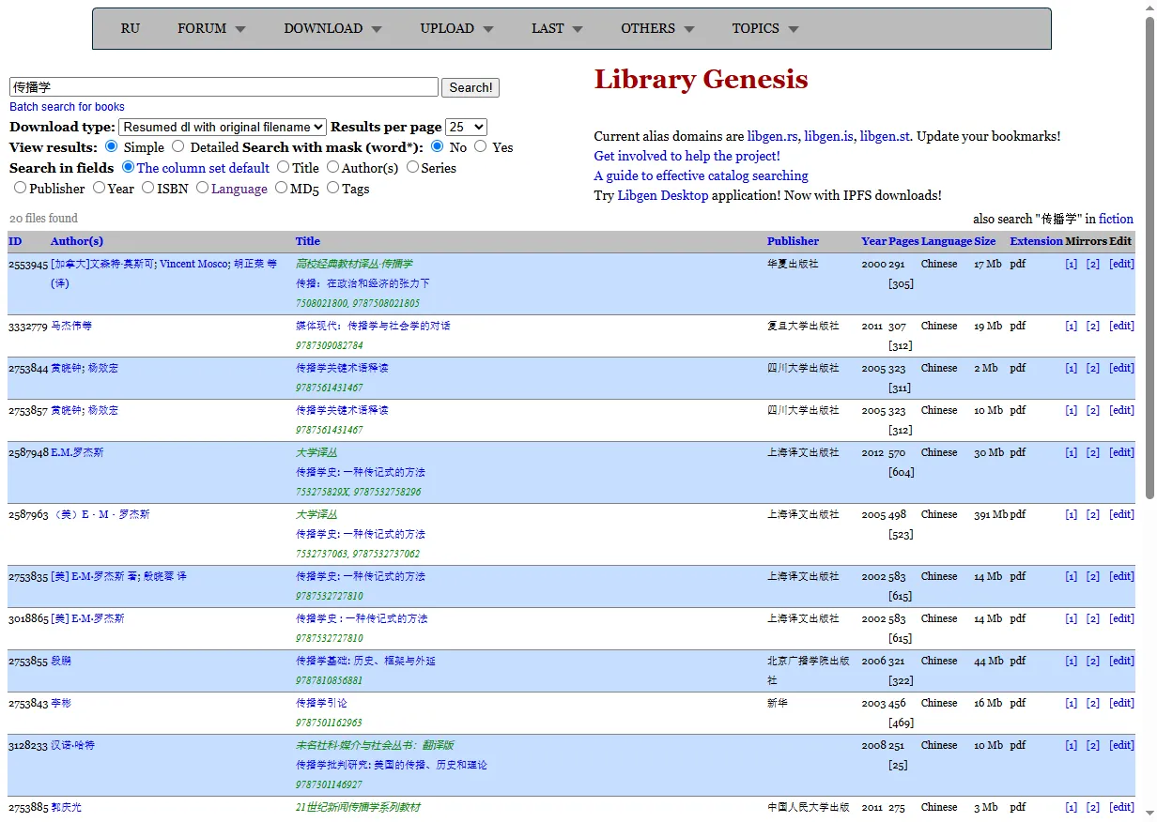Click [edit] for book ID 2753844
The width and height of the screenshot is (1157, 822).
1121,368
